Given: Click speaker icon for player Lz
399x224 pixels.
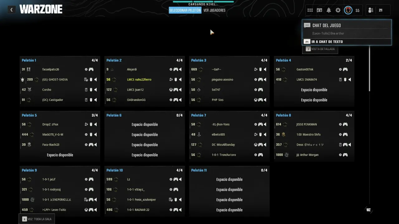Looking at the screenshot, I should [180, 180].
